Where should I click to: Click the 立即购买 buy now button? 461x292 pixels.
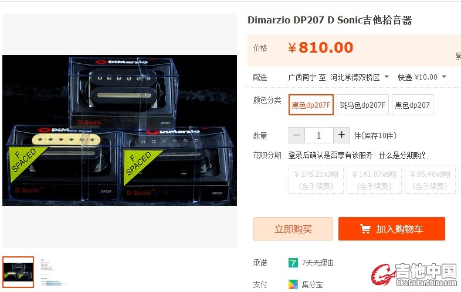[293, 229]
